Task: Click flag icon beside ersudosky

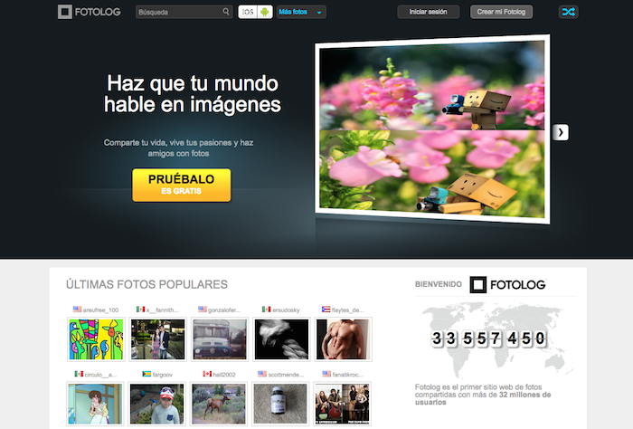Action: click(x=267, y=310)
